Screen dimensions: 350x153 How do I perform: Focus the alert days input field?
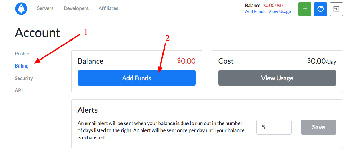click(274, 127)
